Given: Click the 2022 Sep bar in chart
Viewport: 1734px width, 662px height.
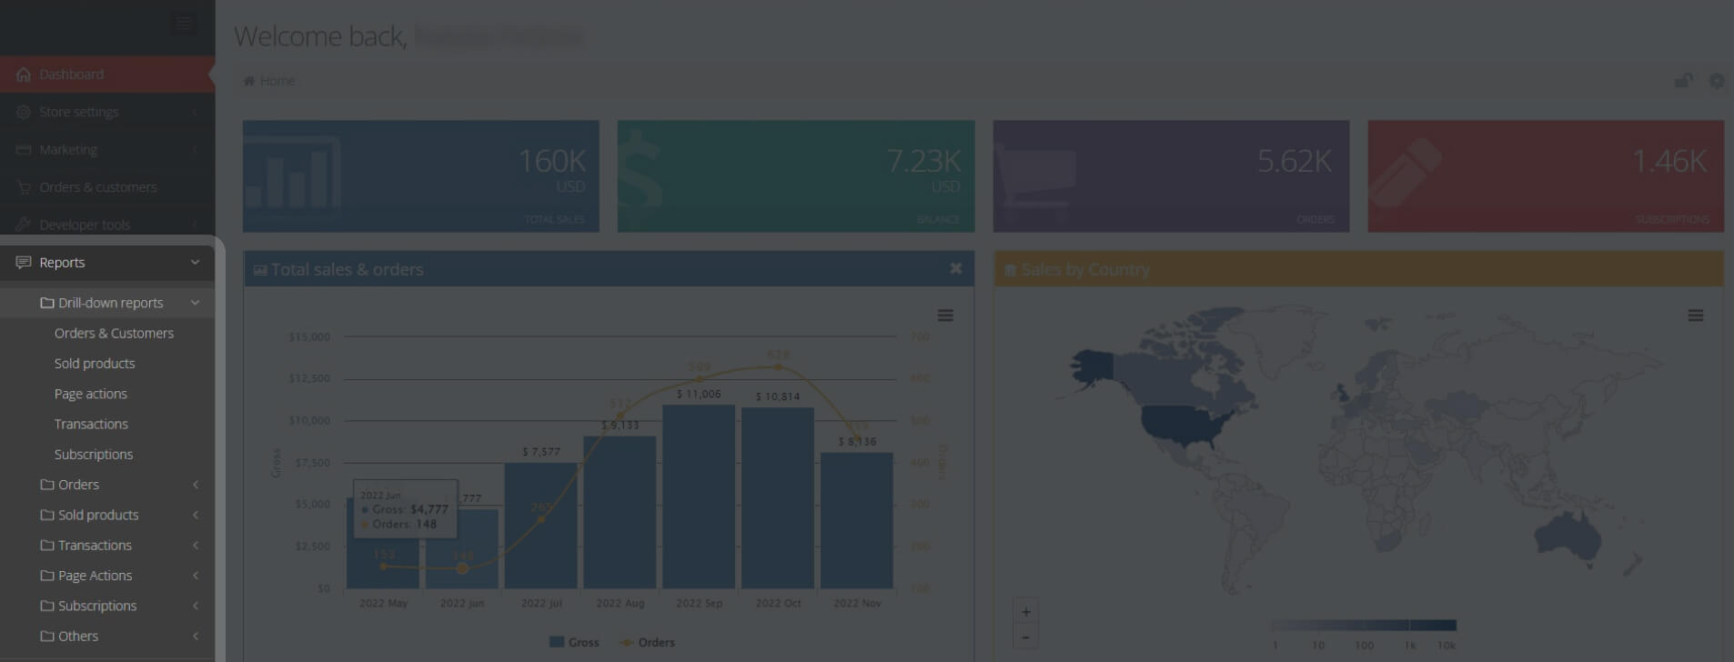Looking at the screenshot, I should point(699,496).
